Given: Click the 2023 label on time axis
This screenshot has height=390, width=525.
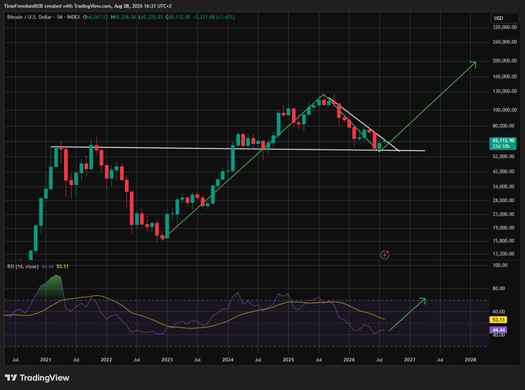Looking at the screenshot, I should pyautogui.click(x=167, y=360).
